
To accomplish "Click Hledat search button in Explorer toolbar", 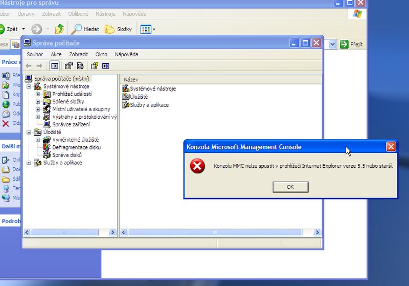I will (85, 29).
